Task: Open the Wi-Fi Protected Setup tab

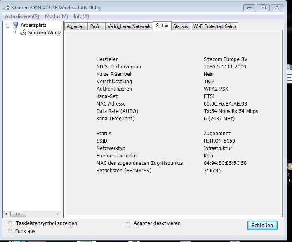Action: tap(215, 26)
